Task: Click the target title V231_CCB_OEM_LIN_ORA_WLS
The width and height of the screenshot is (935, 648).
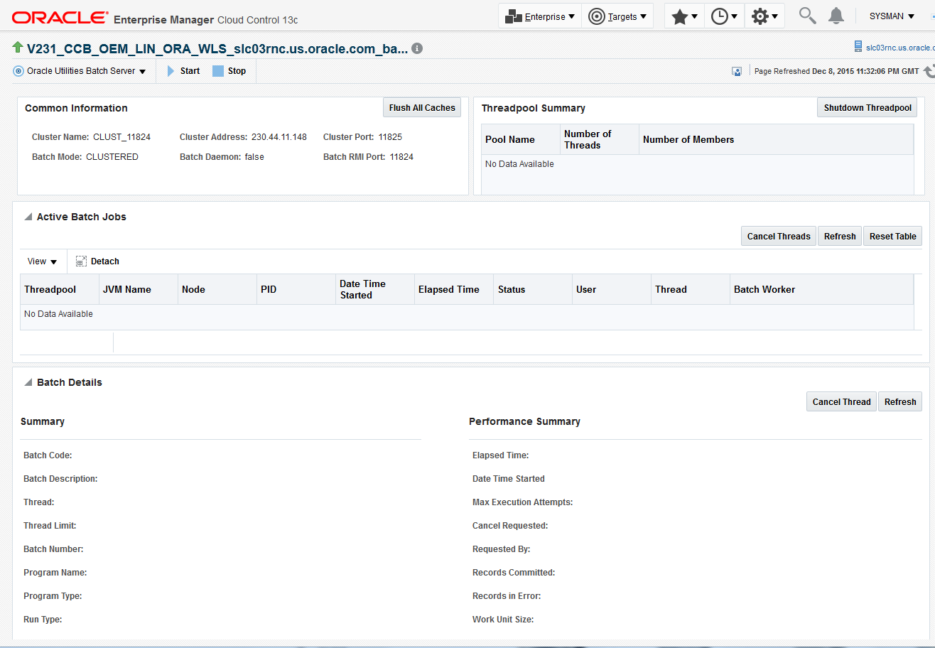Action: (x=217, y=48)
